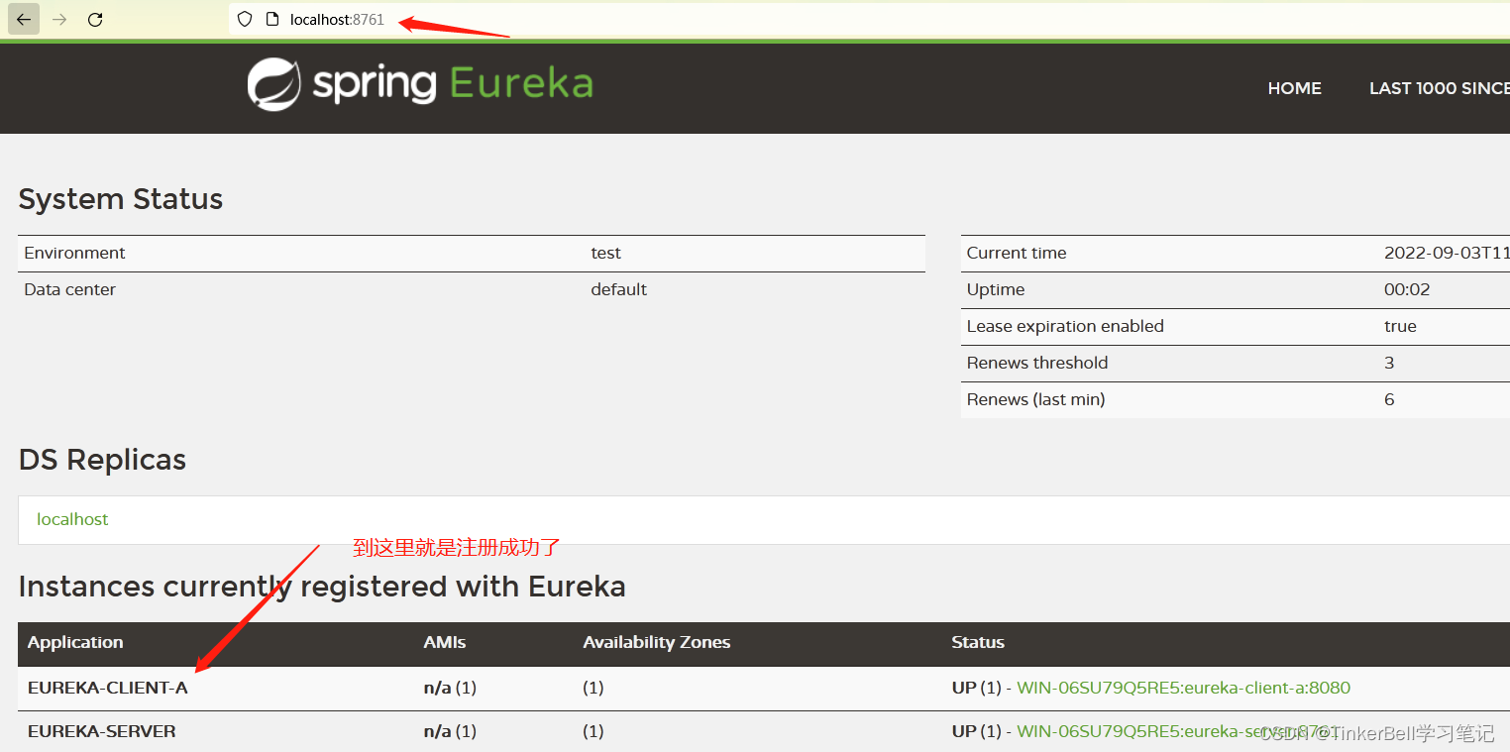
Task: Click the page info document icon in the address bar
Action: [x=272, y=19]
